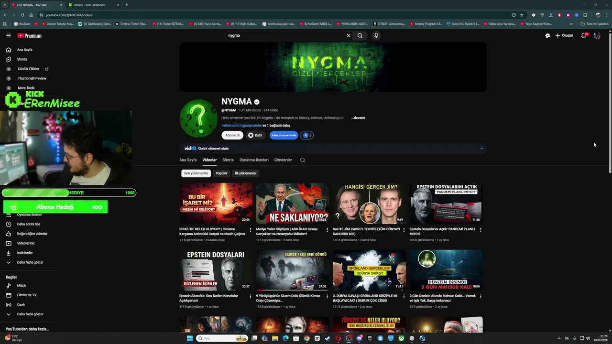The height and width of the screenshot is (344, 612).
Task: Open the 3. DÜNYA SAVAŞI GRÖNLAND video thumbnail
Action: pos(369,270)
